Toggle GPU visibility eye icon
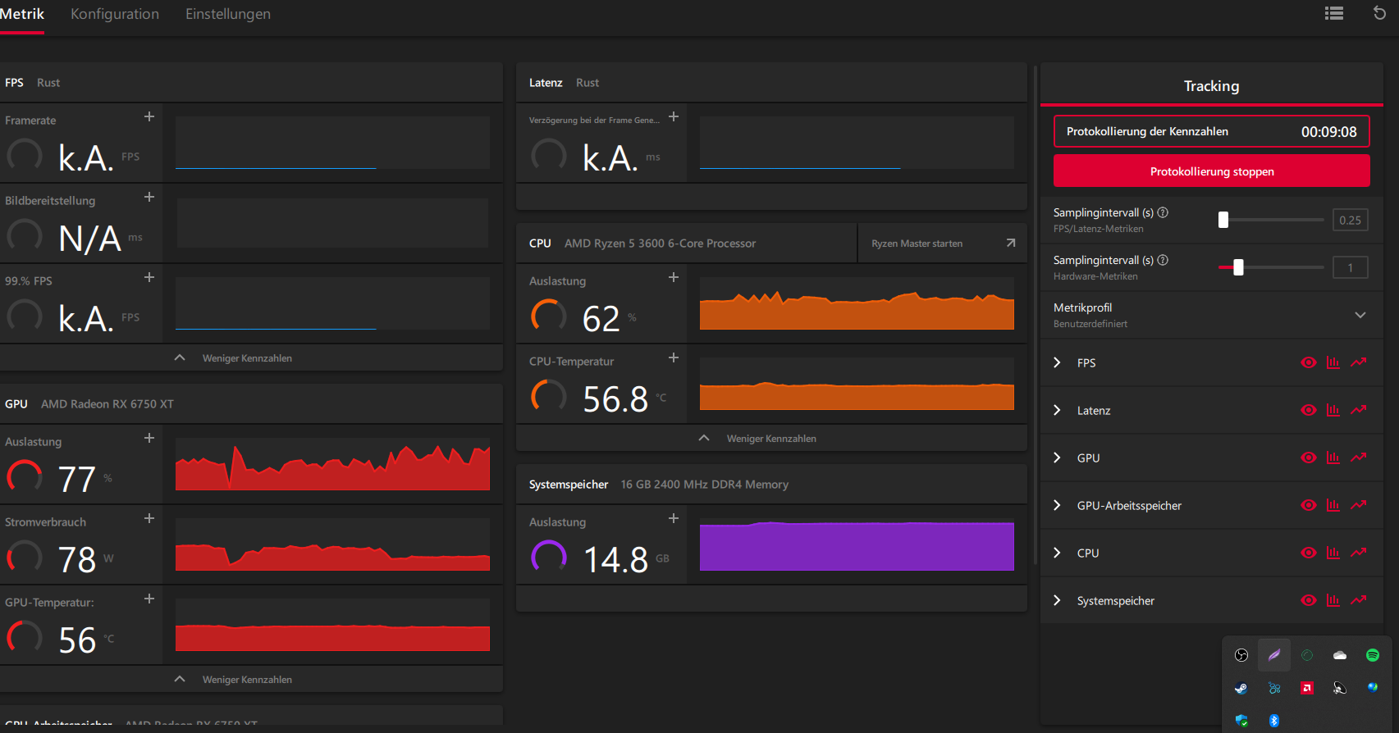Screen dimensions: 1399x733 [1309, 458]
